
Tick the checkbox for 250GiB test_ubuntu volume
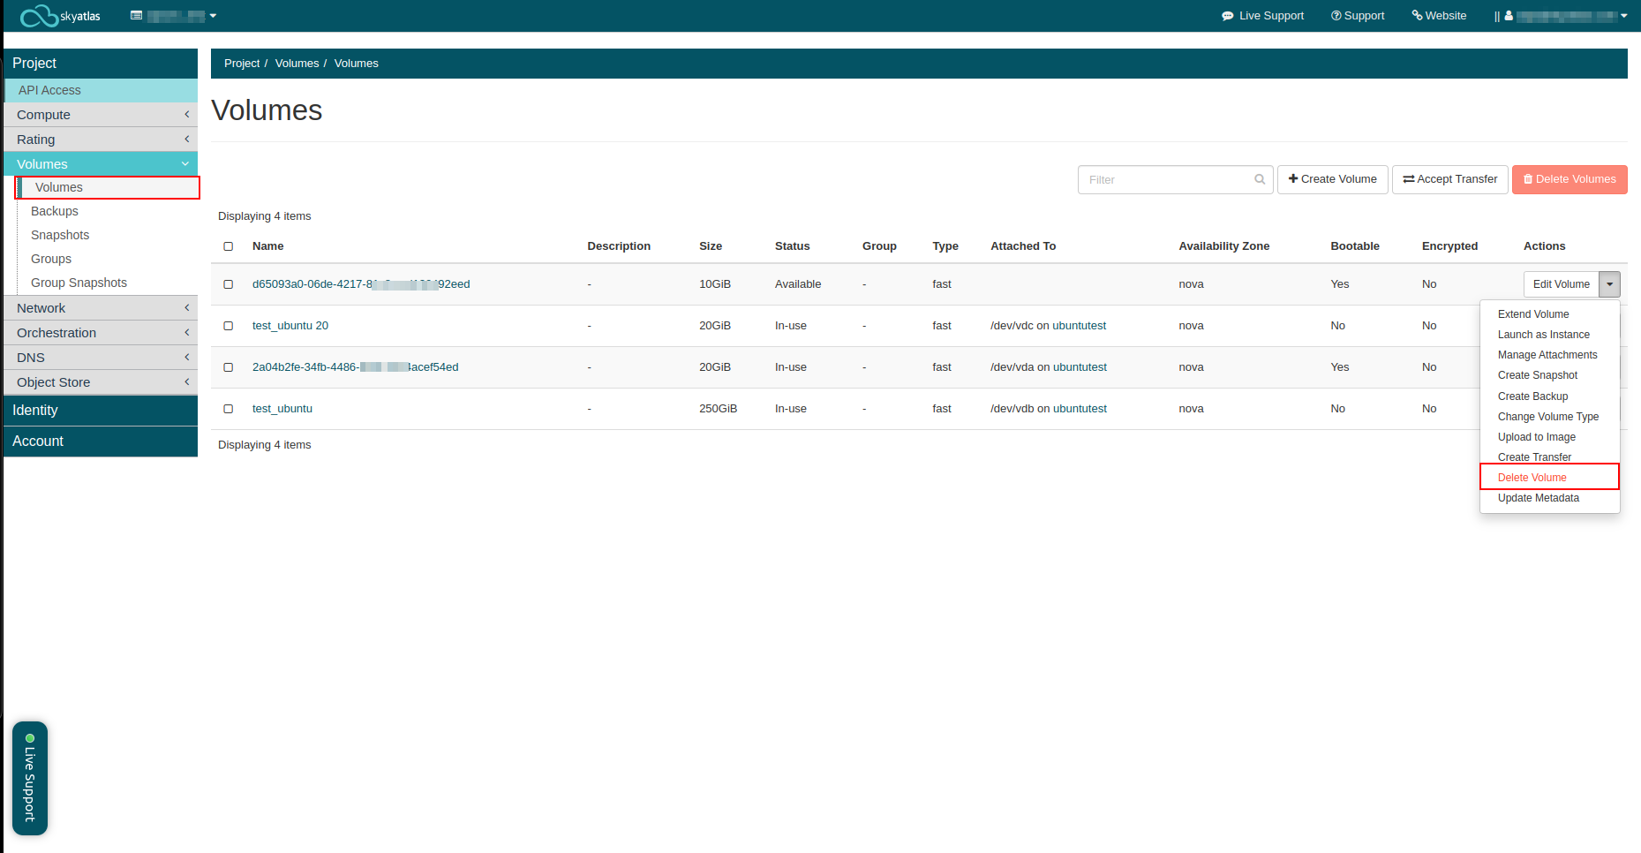pos(229,409)
